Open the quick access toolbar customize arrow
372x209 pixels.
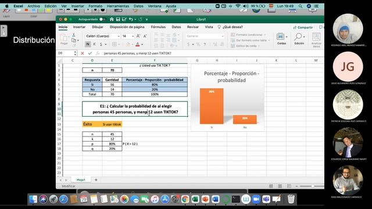point(147,19)
